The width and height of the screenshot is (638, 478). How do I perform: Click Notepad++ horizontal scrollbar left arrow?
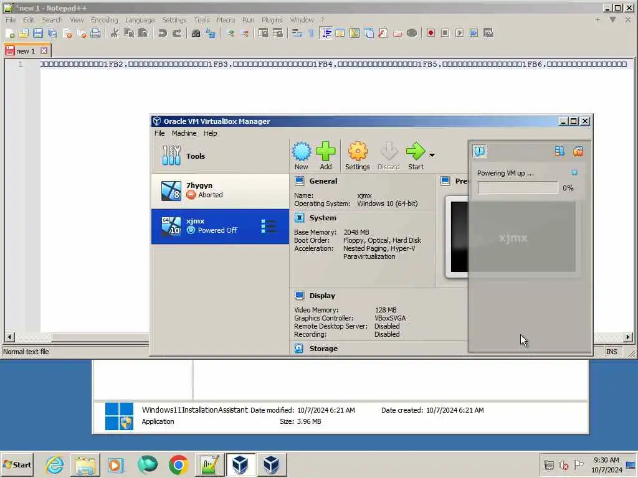(x=9, y=337)
